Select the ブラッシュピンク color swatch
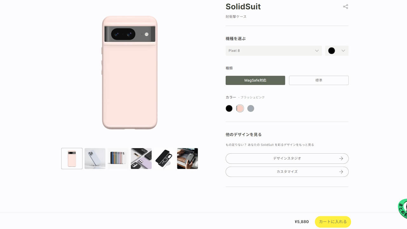This screenshot has width=407, height=229. coord(240,108)
